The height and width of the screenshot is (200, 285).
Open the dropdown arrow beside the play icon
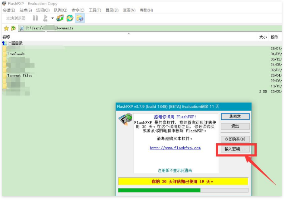[53, 18]
